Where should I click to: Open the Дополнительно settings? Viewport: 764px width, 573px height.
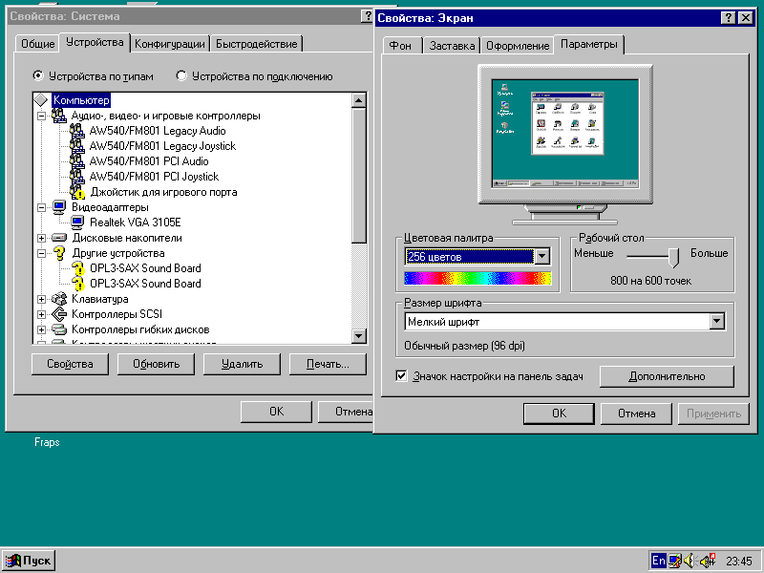click(666, 376)
